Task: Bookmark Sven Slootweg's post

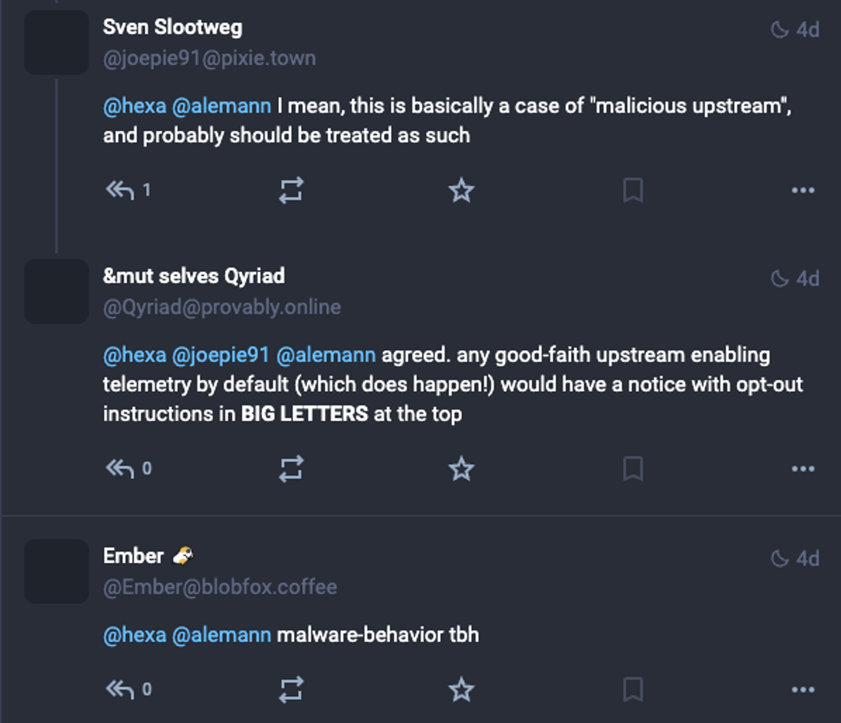Action: 633,190
